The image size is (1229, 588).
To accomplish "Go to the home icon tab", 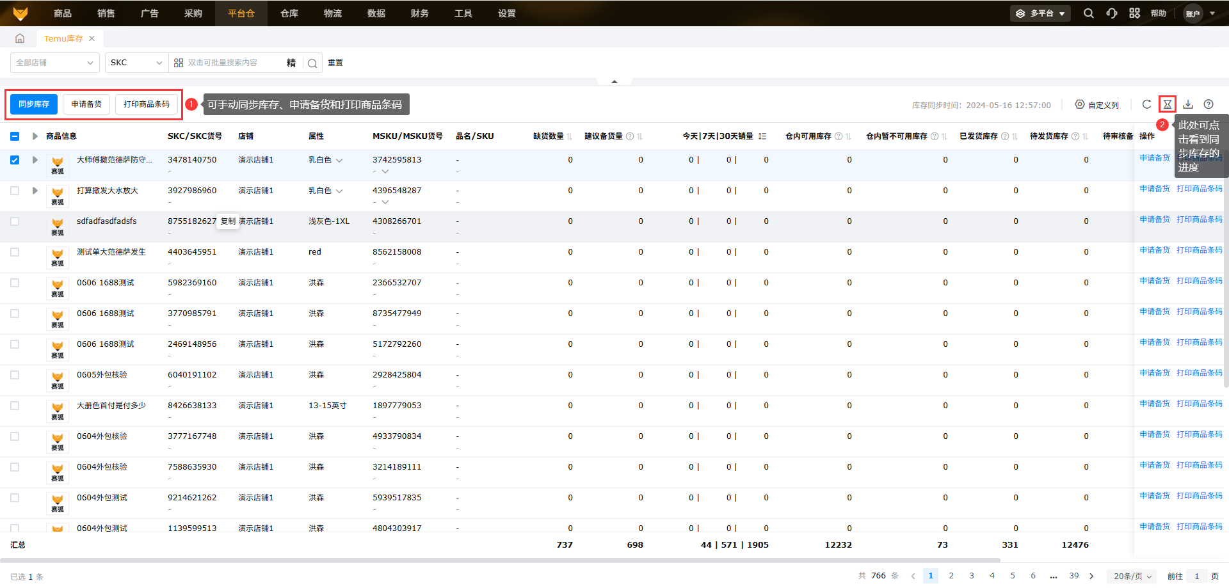I will (x=20, y=38).
